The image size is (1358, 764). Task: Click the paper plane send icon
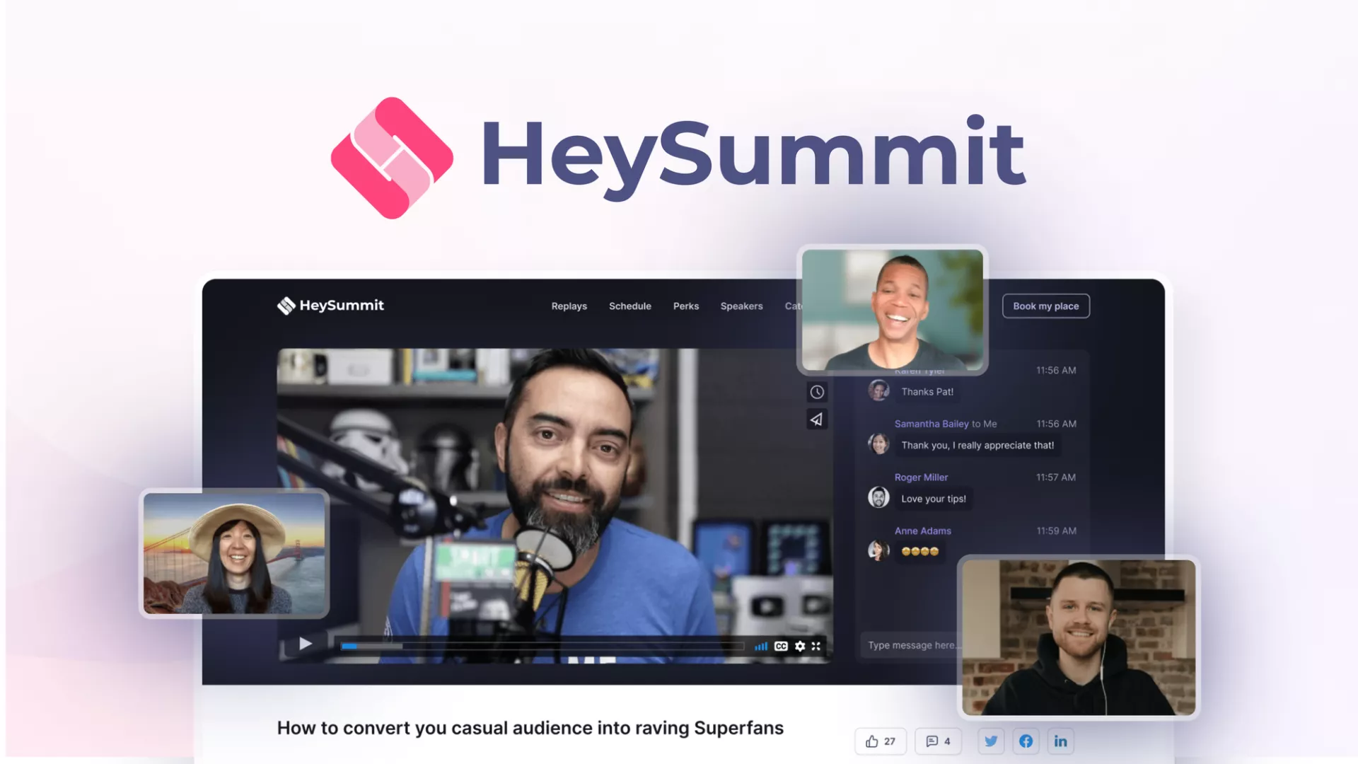tap(817, 419)
